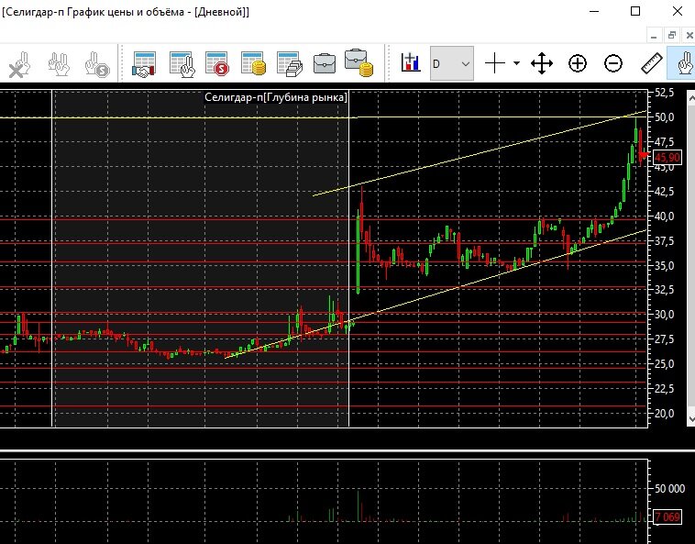Open the orders table with hand icon
Screen dimensions: 695x544
tap(182, 64)
